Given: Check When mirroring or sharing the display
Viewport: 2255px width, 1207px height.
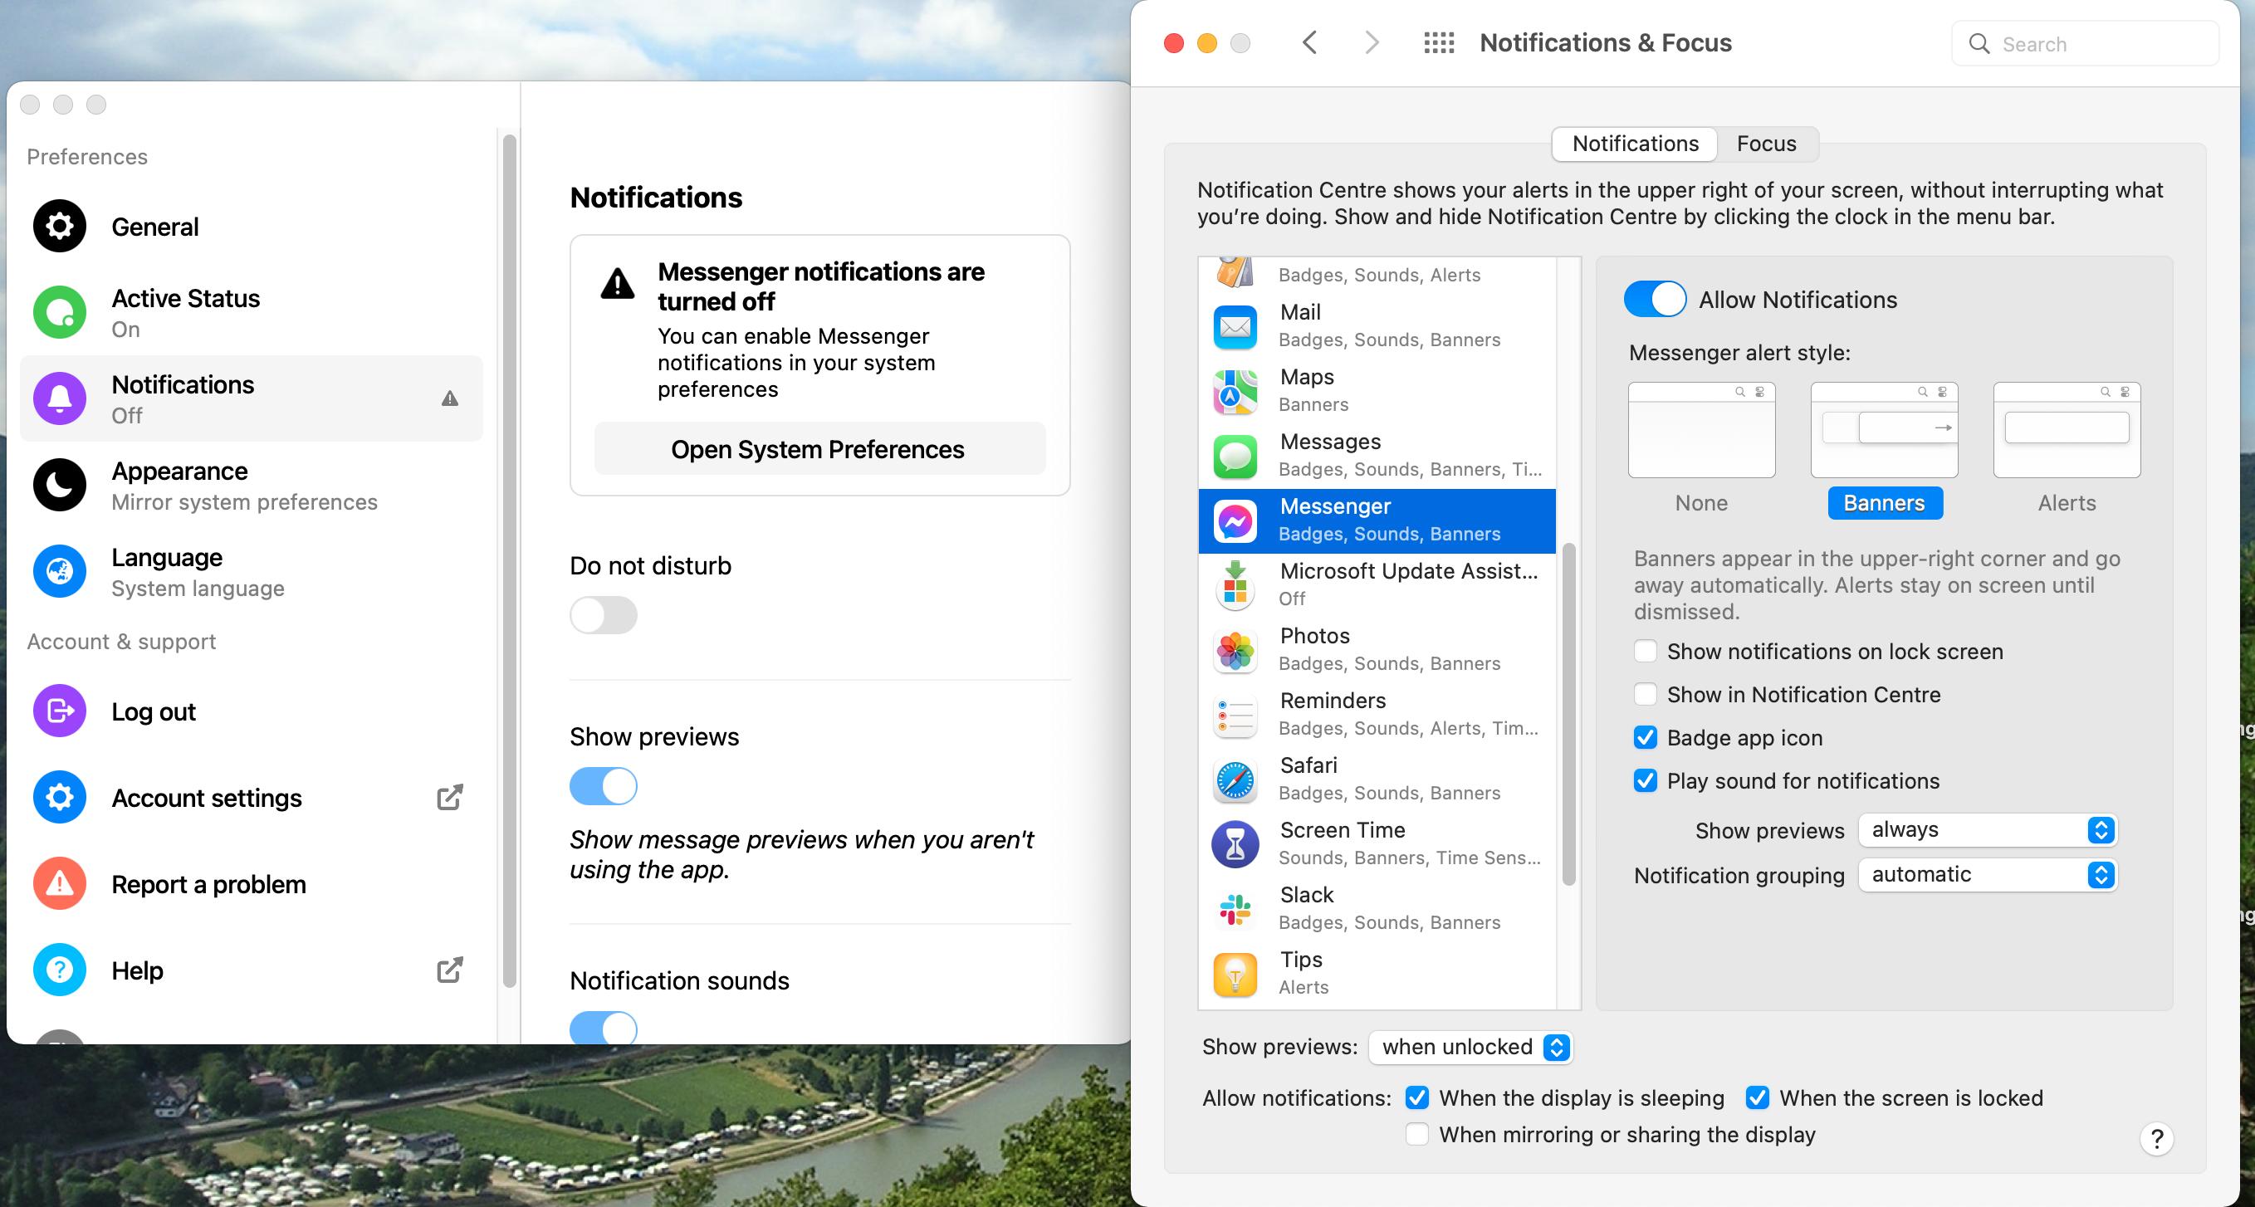Looking at the screenshot, I should [x=1417, y=1134].
